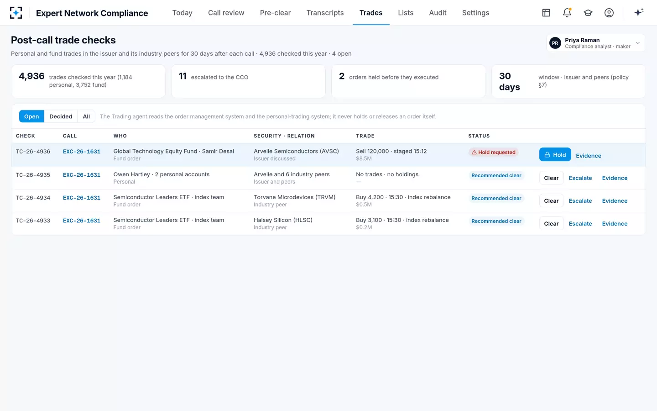Open the Audit tab
The image size is (657, 411).
pos(438,13)
